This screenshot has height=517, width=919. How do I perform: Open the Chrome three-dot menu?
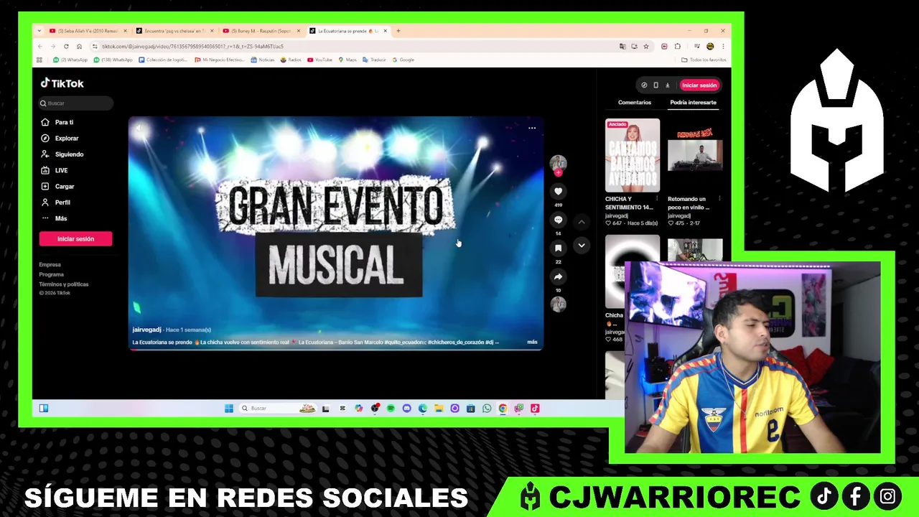[x=723, y=46]
